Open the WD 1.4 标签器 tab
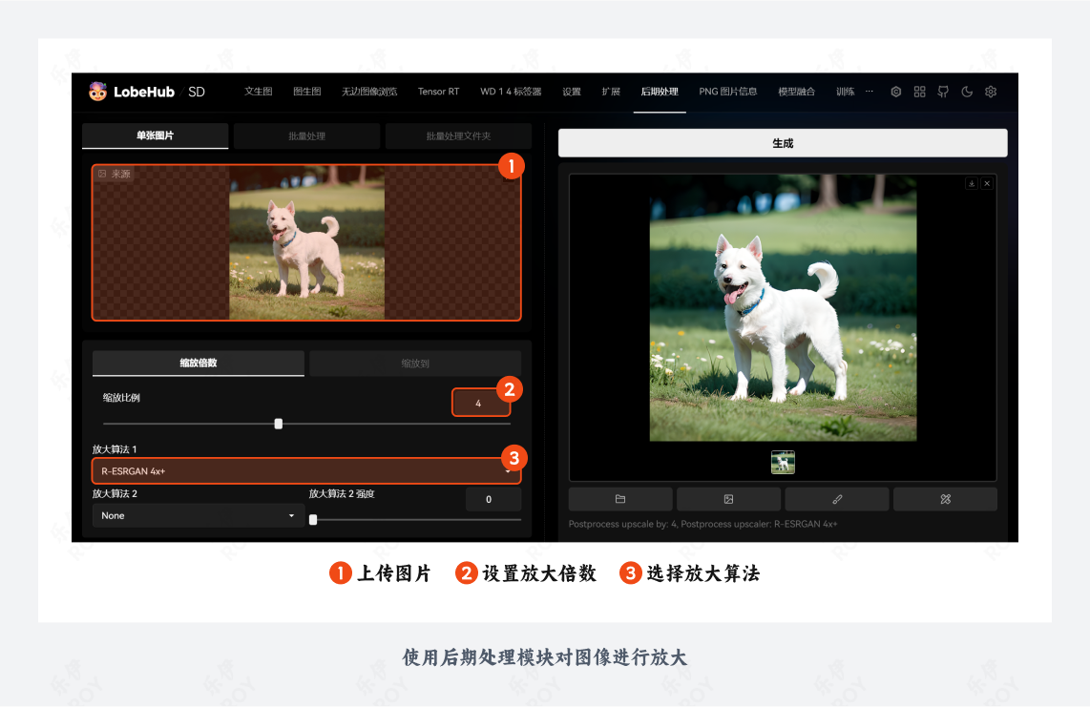Viewport: 1090px width, 707px height. pos(511,92)
